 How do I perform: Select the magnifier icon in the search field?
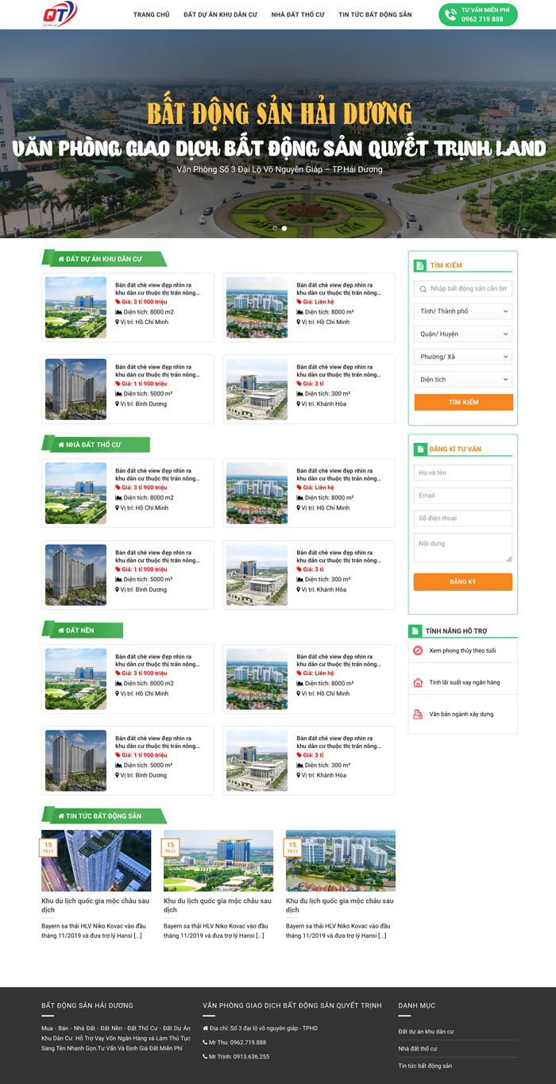click(x=423, y=289)
